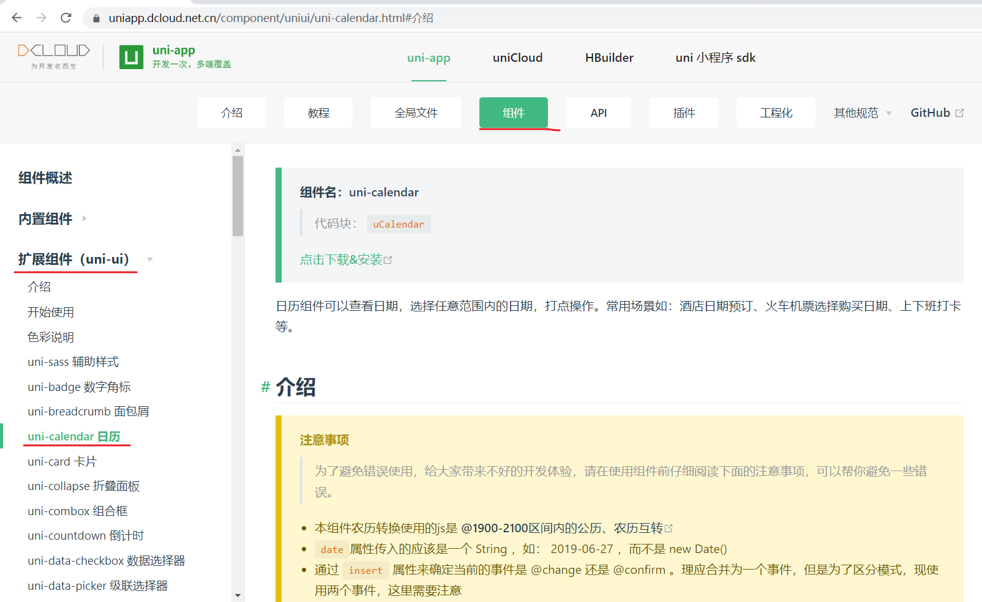Image resolution: width=982 pixels, height=602 pixels.
Task: Open the HBuilder top navigation tab
Action: coord(609,58)
